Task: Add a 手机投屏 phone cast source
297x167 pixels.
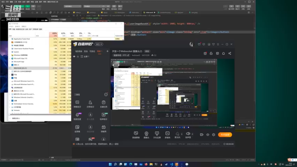Action: pyautogui.click(x=157, y=135)
